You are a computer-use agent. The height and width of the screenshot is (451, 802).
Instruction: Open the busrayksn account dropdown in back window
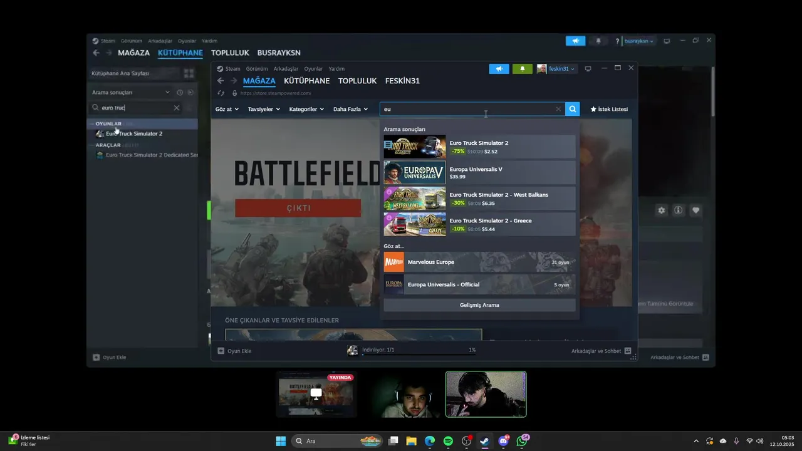[639, 41]
